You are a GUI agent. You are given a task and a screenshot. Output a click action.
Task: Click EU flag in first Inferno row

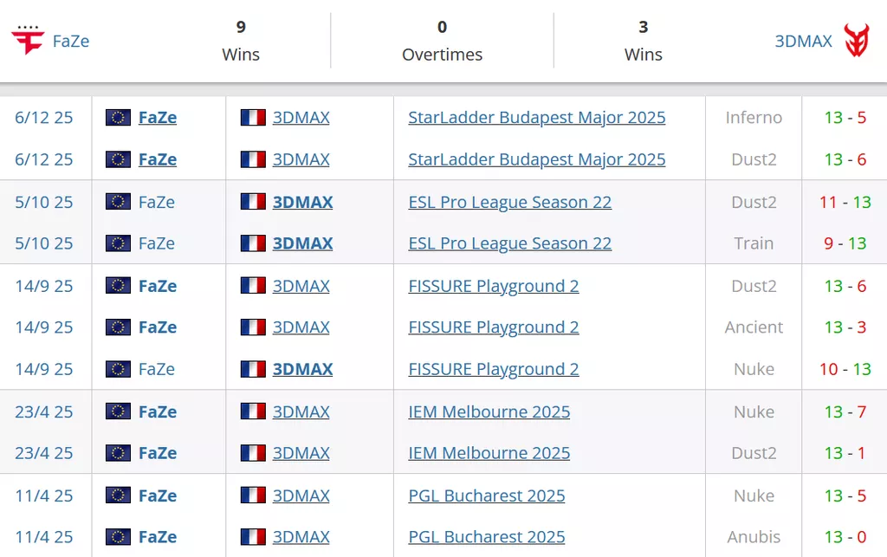[x=118, y=118]
